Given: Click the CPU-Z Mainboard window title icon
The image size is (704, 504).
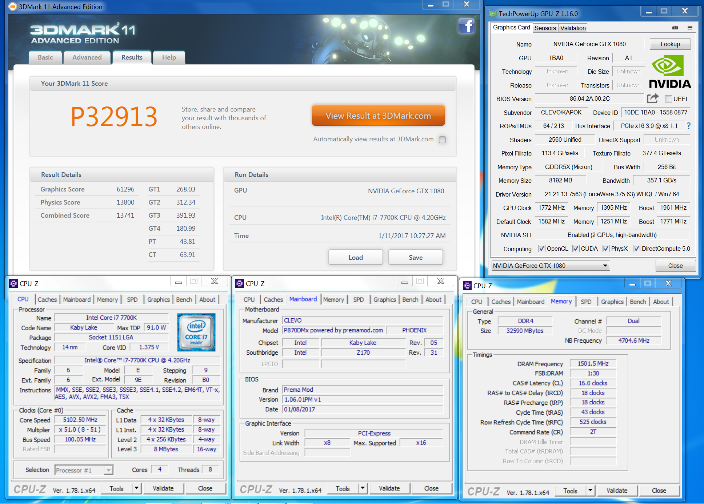Looking at the screenshot, I should [x=240, y=283].
